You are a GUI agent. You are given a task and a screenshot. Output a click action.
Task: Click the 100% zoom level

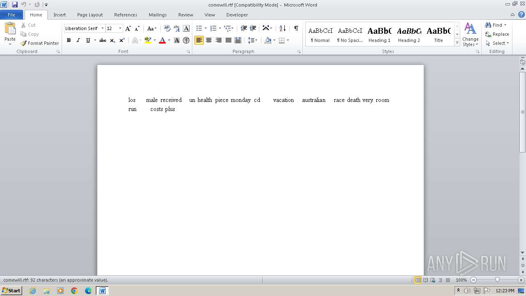coord(461,280)
